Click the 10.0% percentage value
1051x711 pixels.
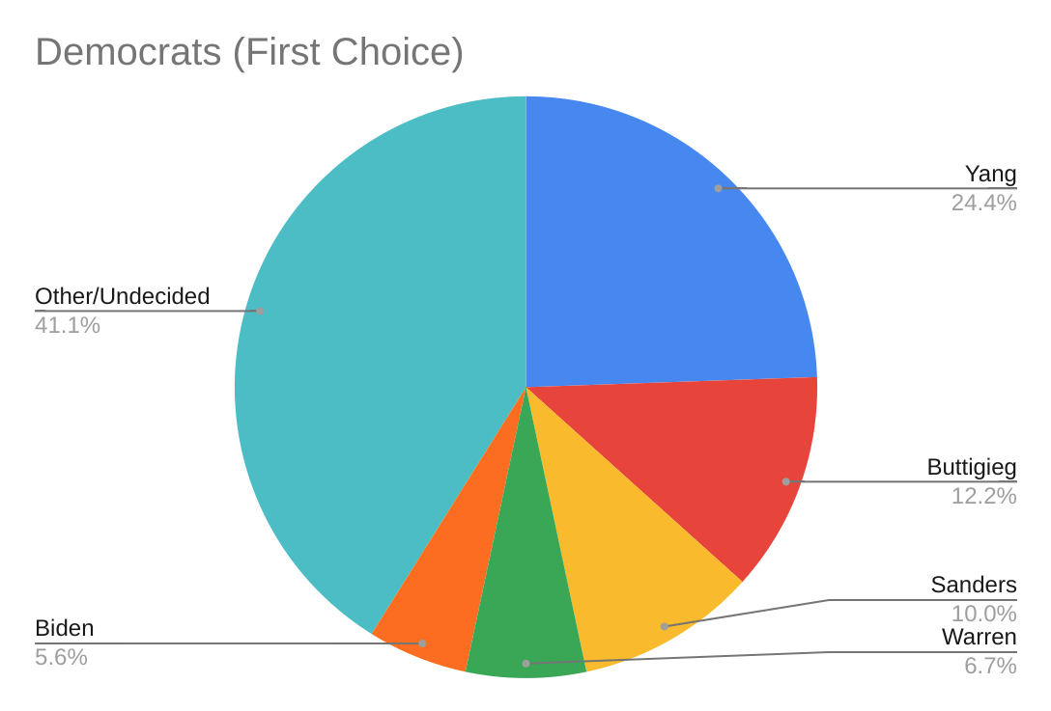[x=983, y=614]
